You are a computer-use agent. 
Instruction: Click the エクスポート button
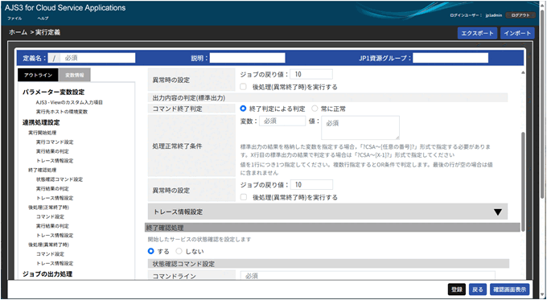[477, 34]
